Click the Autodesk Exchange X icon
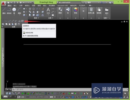The width and height of the screenshot is (130, 100). pyautogui.click(x=101, y=3)
